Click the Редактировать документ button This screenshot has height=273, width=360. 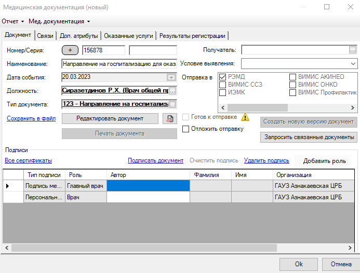coord(110,118)
